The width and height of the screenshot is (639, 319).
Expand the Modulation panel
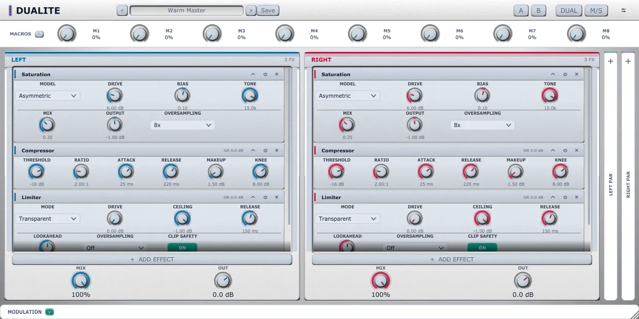click(49, 312)
